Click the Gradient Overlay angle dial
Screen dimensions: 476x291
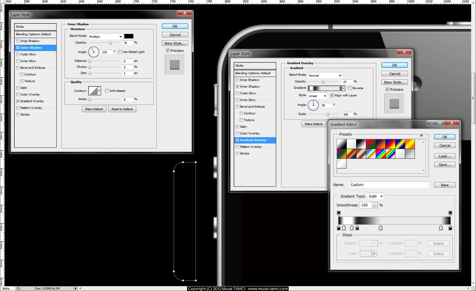coord(313,105)
